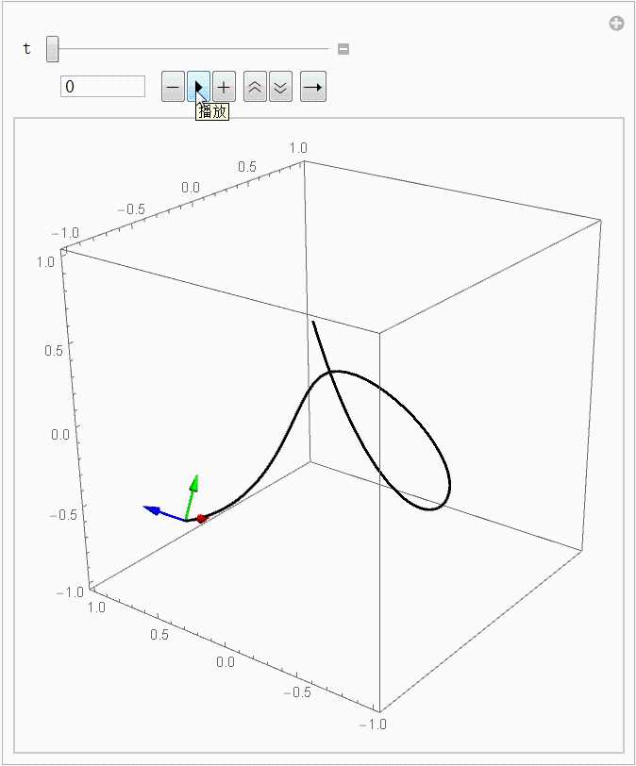Screen dimensions: 636x766
Task: Click the minus step-backward button
Action: click(173, 87)
